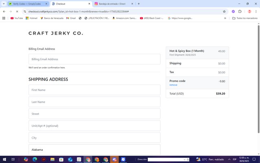Close the Verify Codes — SimplyCodes tab
Screen dimensions: 260x163
(x=46, y=4)
